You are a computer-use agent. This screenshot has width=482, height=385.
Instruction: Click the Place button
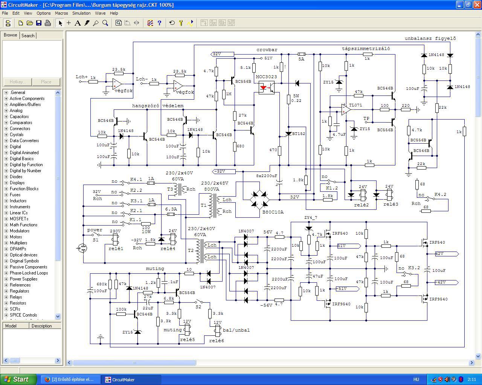[46, 82]
